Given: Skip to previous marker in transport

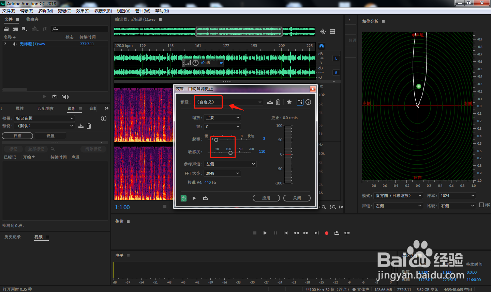Looking at the screenshot, I should tap(285, 233).
